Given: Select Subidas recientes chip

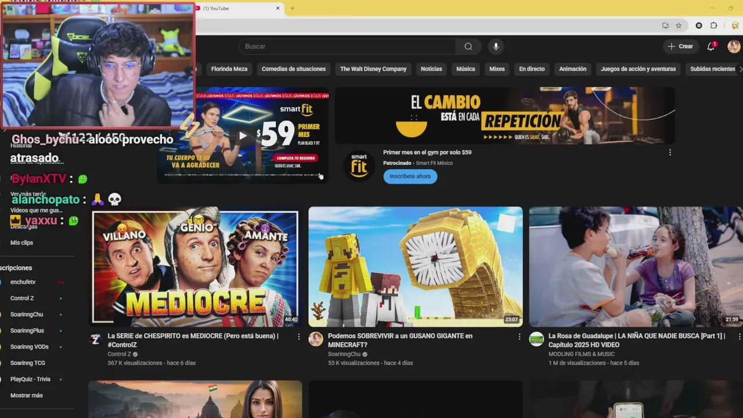Looking at the screenshot, I should pyautogui.click(x=713, y=69).
